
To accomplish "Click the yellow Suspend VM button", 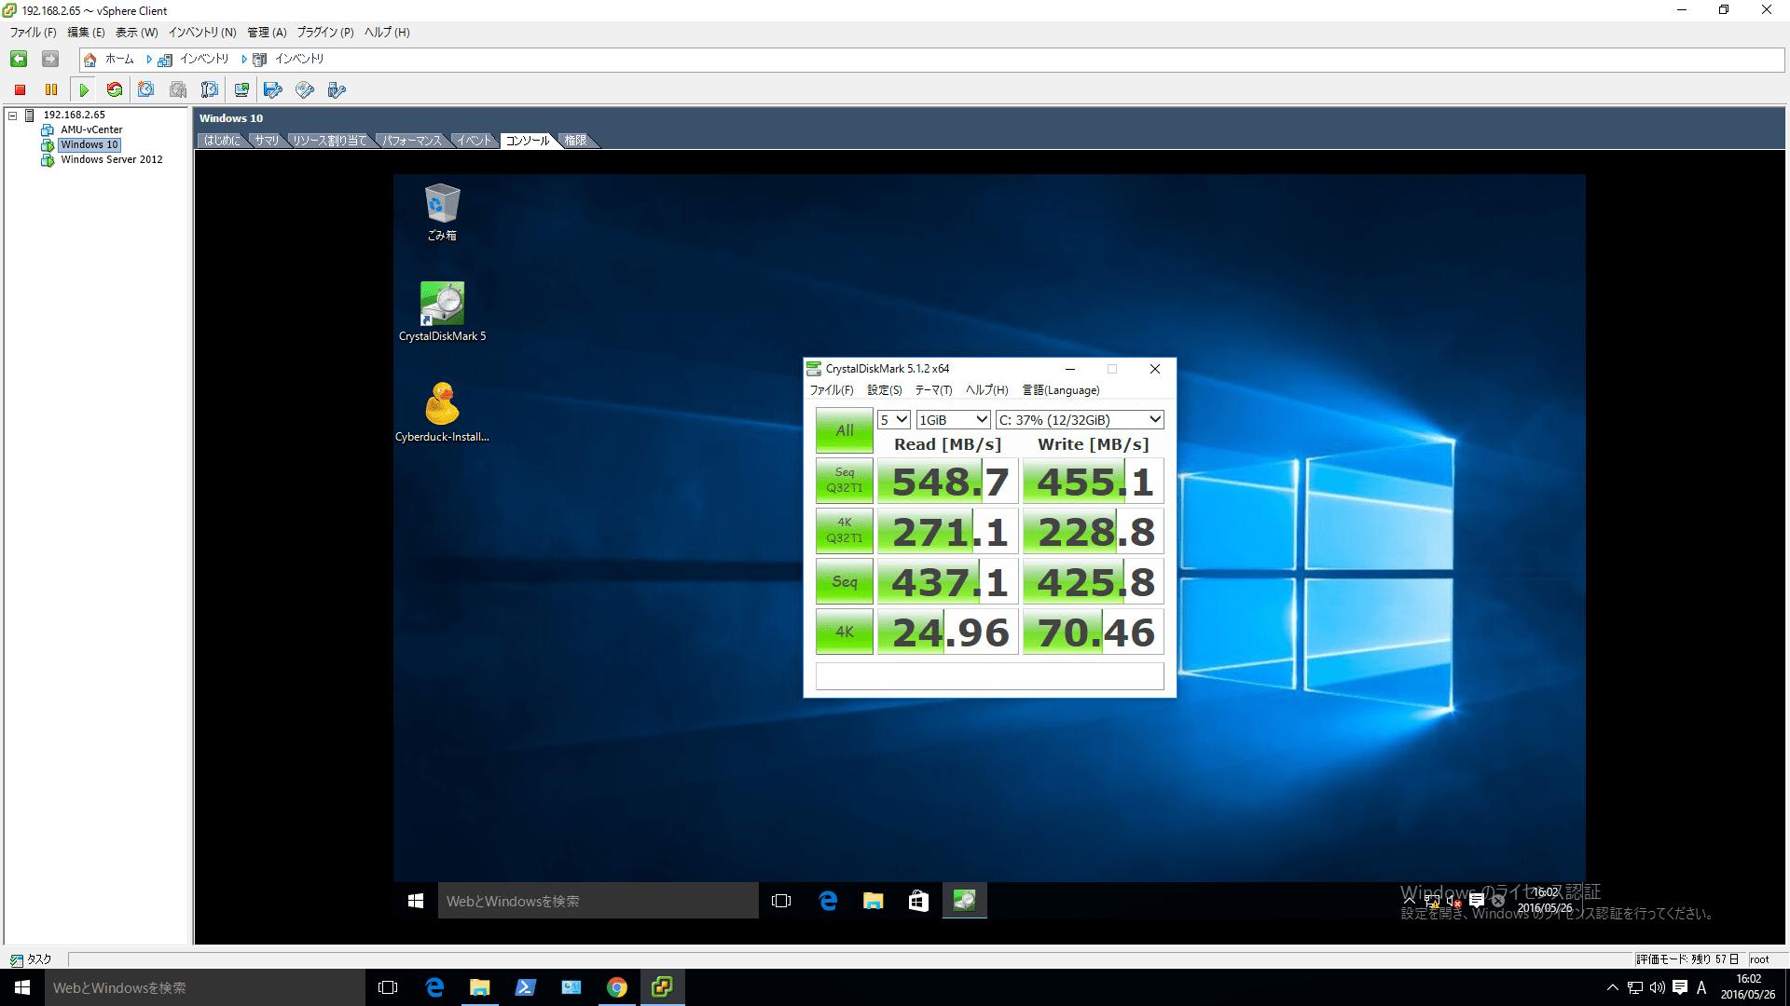I will pyautogui.click(x=51, y=89).
